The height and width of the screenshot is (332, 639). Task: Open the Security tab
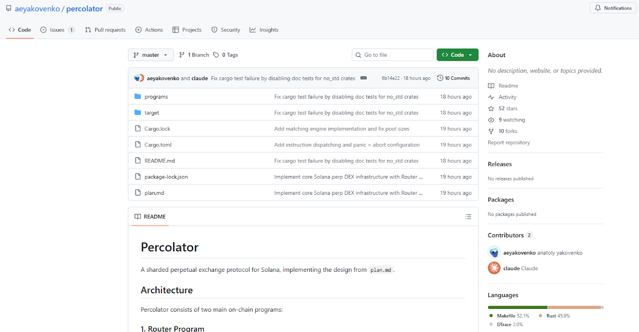[x=226, y=30]
